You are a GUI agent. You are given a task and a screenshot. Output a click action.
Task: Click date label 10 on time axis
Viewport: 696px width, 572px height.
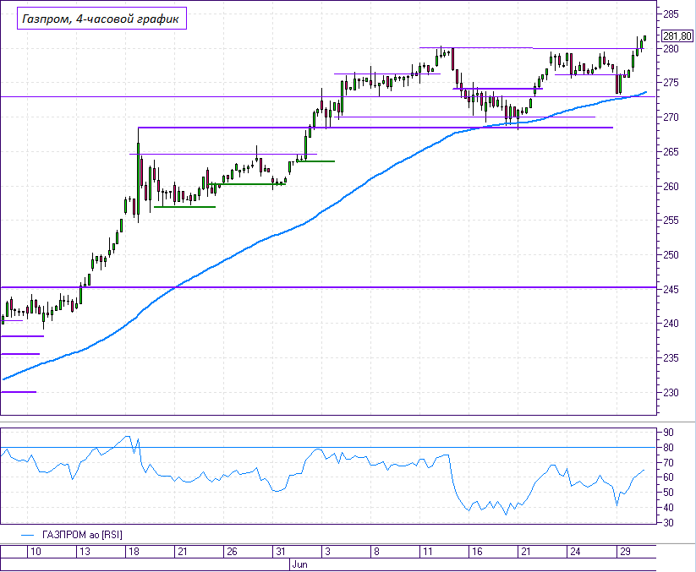36,552
